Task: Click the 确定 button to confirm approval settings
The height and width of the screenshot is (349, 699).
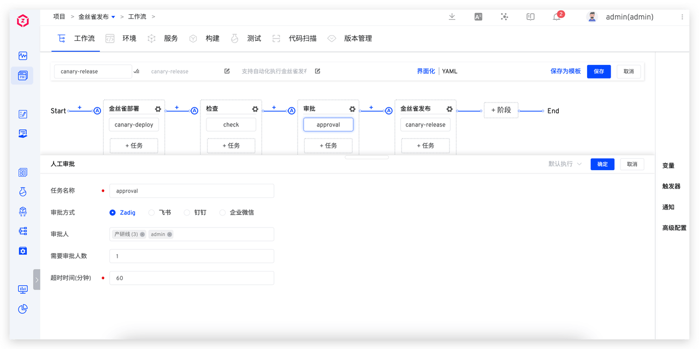Action: [602, 164]
